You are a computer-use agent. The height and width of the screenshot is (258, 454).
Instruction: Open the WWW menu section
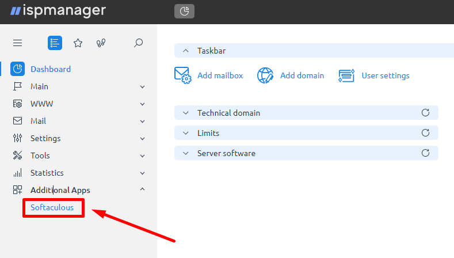[41, 104]
